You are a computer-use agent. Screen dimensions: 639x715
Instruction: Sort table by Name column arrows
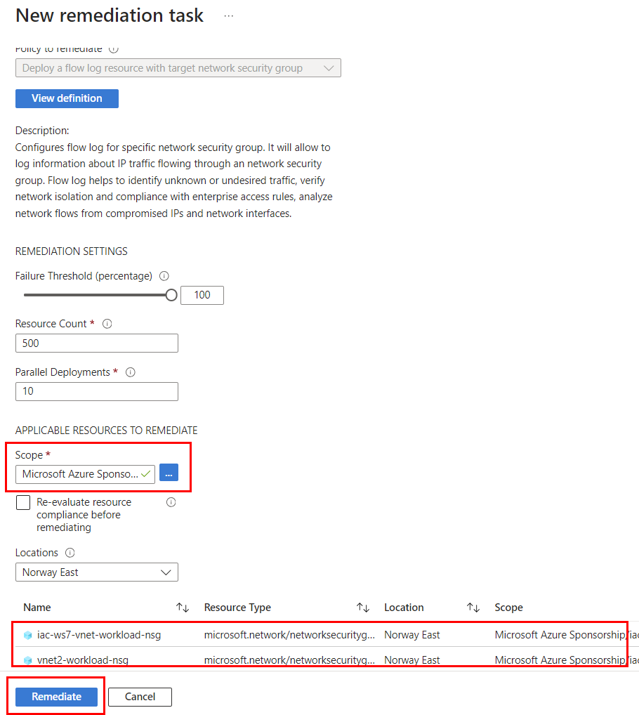[183, 608]
